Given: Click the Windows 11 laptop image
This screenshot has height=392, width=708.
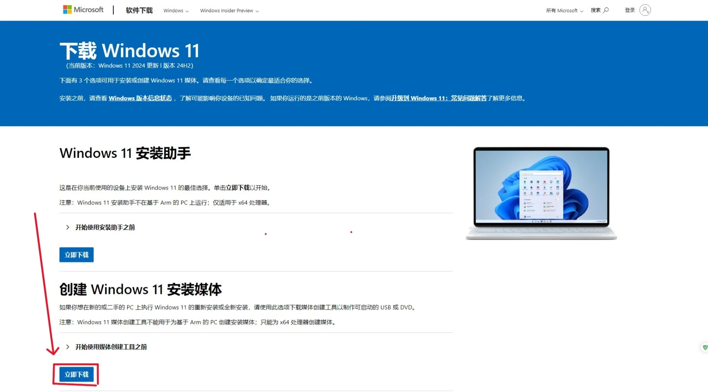Looking at the screenshot, I should point(541,193).
